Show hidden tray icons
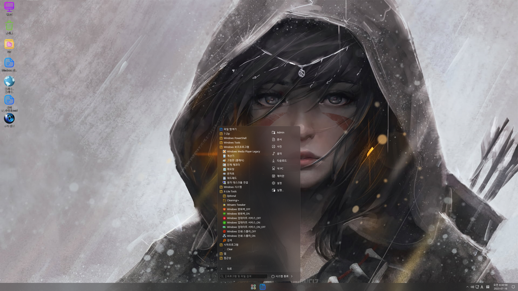The image size is (518, 291). pyautogui.click(x=467, y=287)
